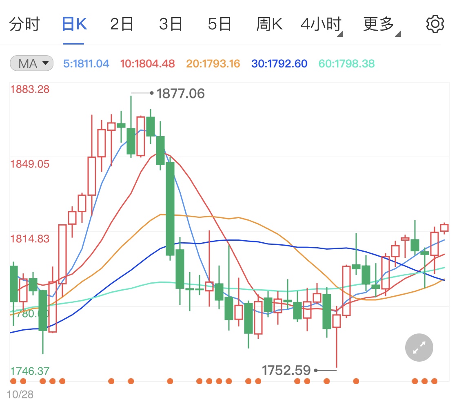Click the 1746.37 axis label

[x=30, y=371]
